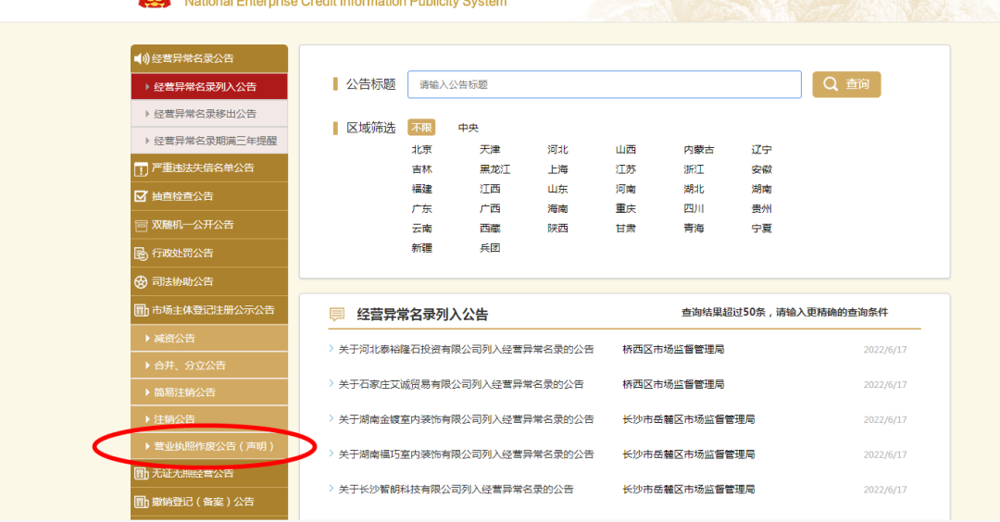Click the chevron before 河北泰裕隆石投资 announcement
This screenshot has height=522, width=1000.
(x=331, y=349)
